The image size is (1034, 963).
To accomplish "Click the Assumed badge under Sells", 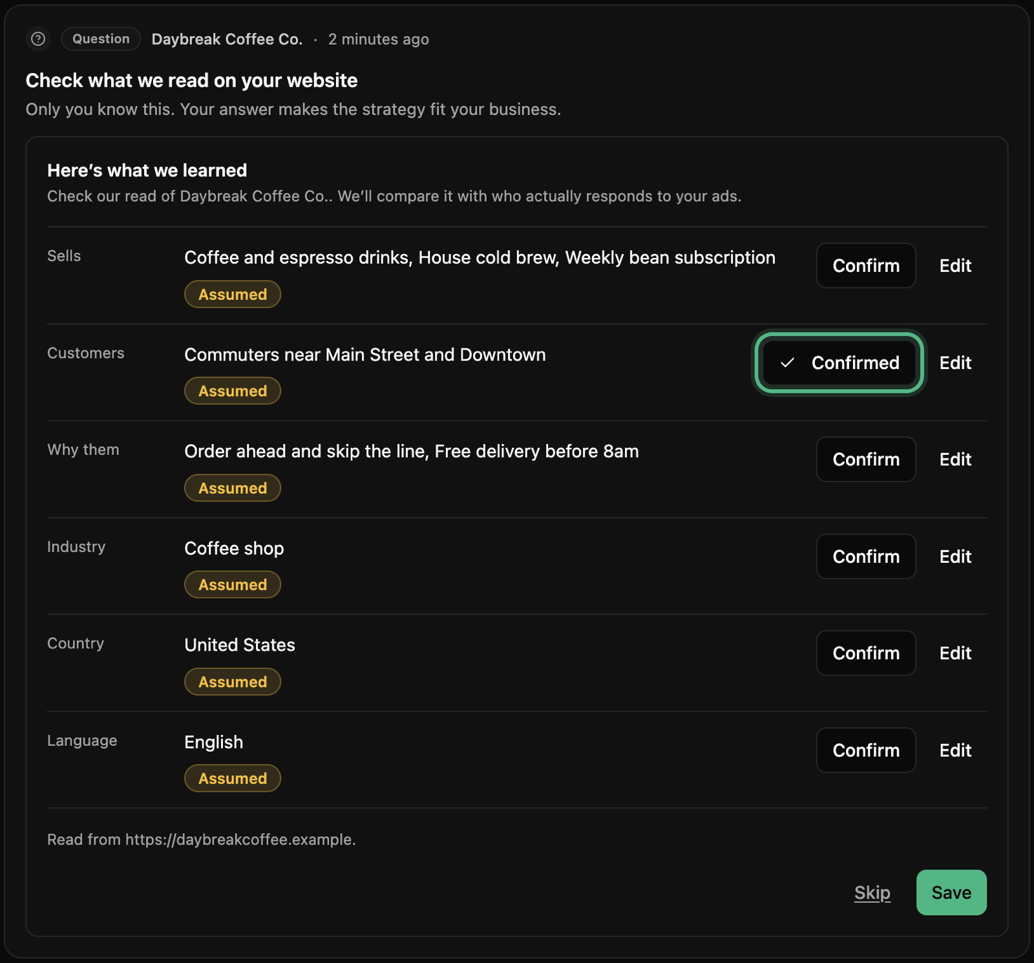I will 233,294.
